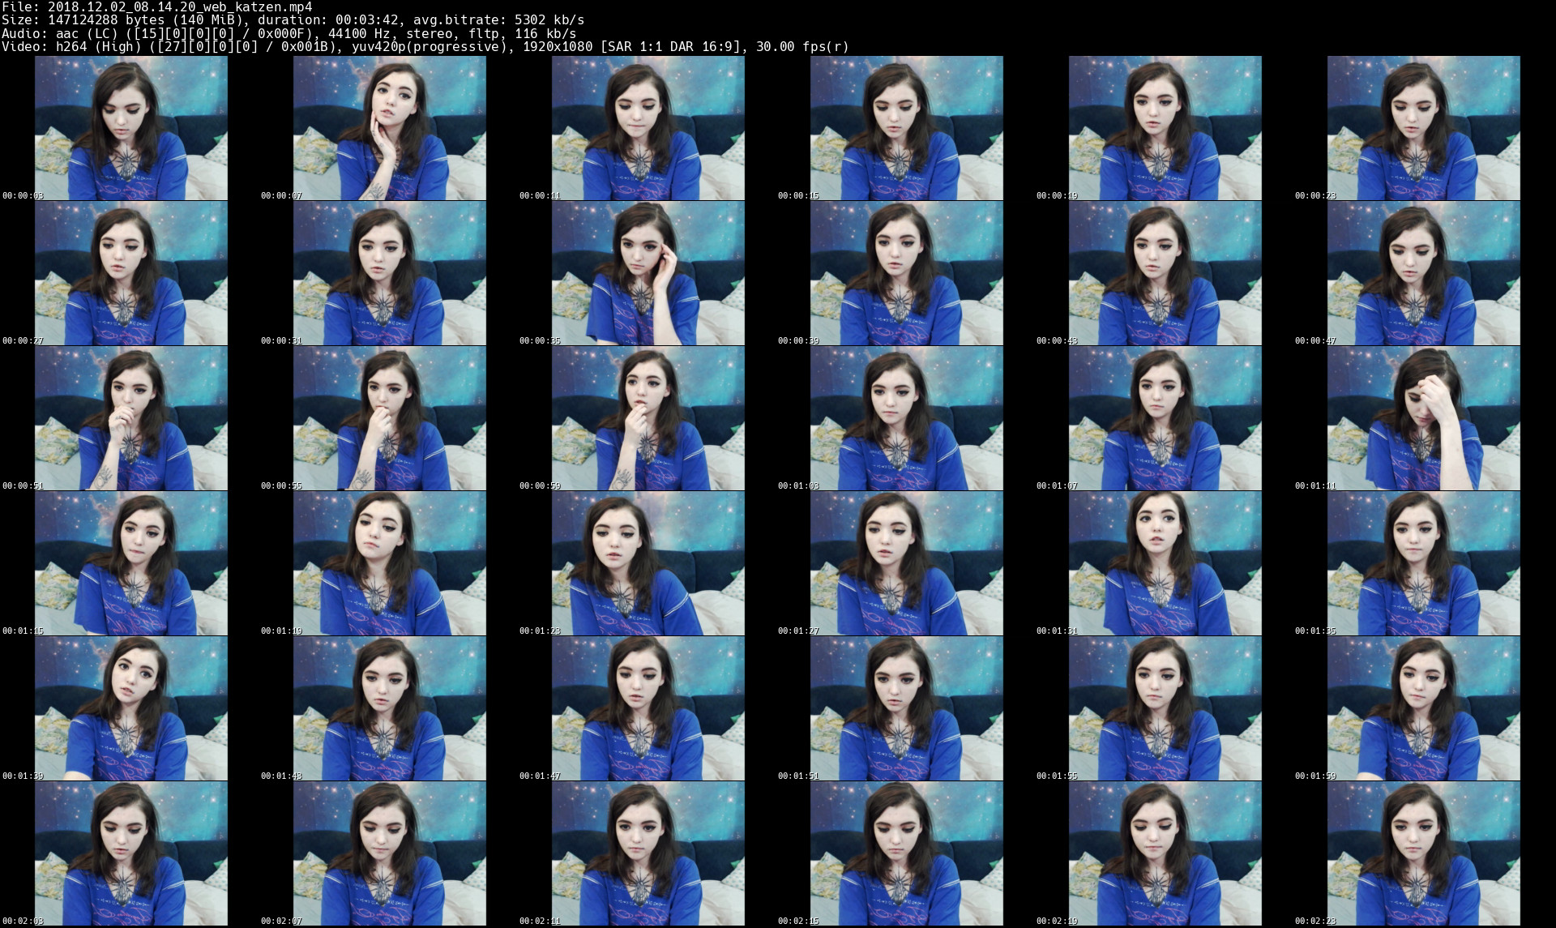Screen dimensions: 1556x928
Task: Open the frame stamped 00:00:39
Action: point(907,273)
